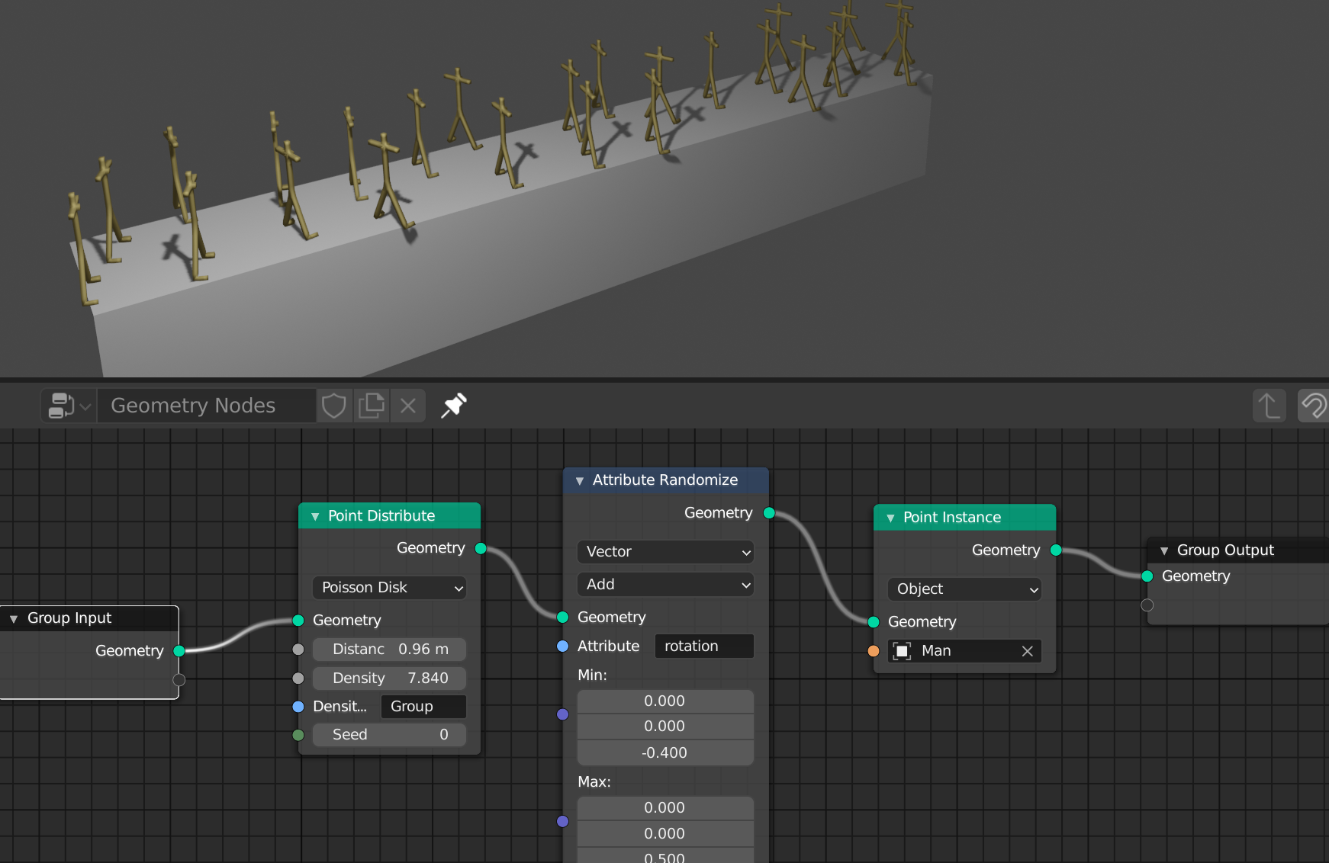This screenshot has width=1329, height=863.
Task: Click Group Input empty output socket
Action: (x=179, y=680)
